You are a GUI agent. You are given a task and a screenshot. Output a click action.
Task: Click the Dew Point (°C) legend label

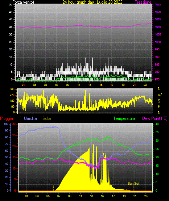tap(155, 118)
